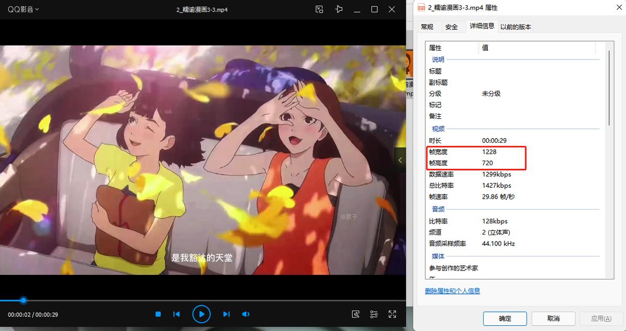Skip to the previous video

click(x=176, y=314)
